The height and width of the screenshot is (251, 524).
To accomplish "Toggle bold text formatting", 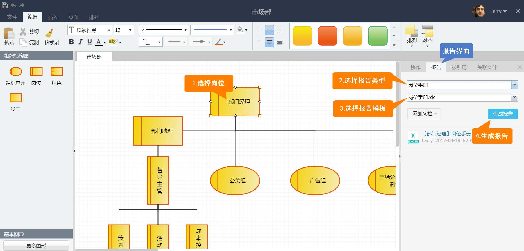I will [71, 42].
